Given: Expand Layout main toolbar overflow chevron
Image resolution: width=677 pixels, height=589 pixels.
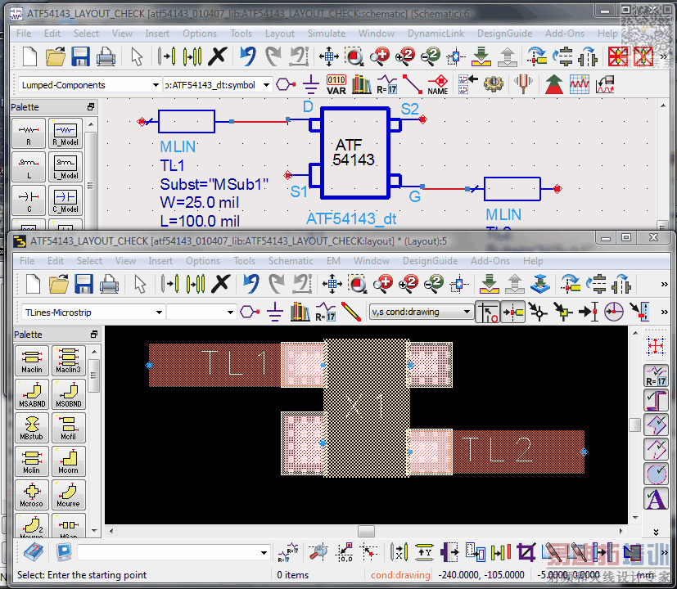Looking at the screenshot, I should point(664,284).
